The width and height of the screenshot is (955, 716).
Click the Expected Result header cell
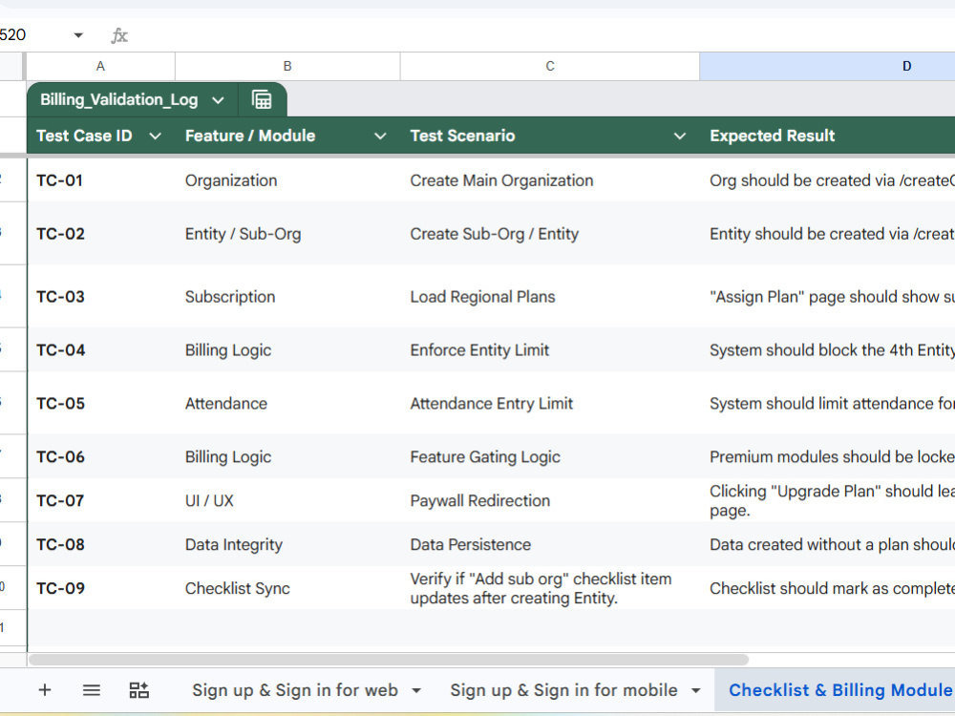pyautogui.click(x=827, y=136)
